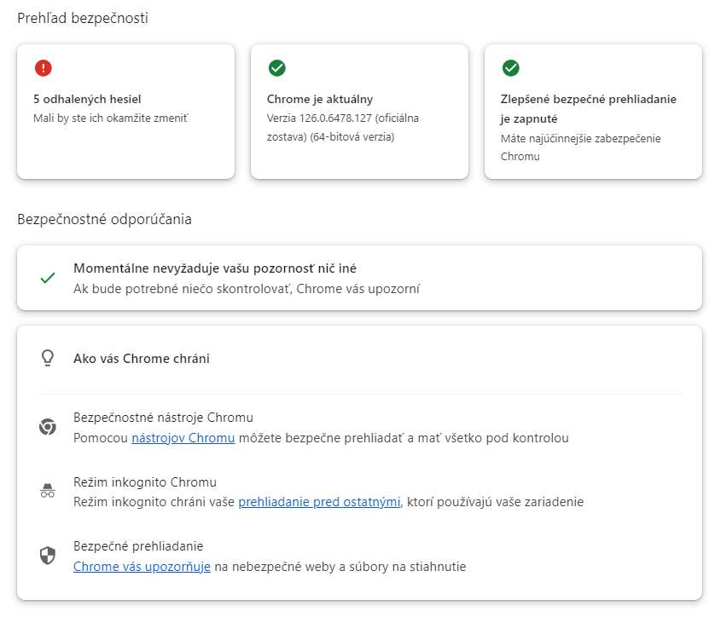Click the Mali by ste ich okamžite zmeniť text
Screen dimensions: 715x617
111,118
